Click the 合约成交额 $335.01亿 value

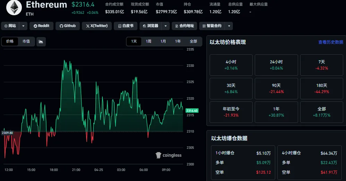point(115,12)
